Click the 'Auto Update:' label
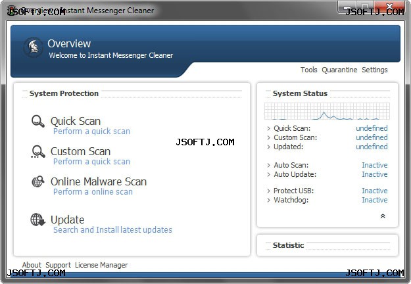Screen dimensions: 411x284 [295, 174]
